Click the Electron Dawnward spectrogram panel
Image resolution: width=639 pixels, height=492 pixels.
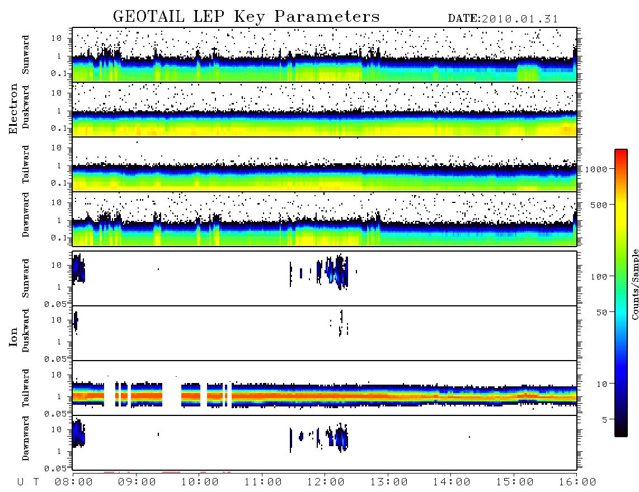click(325, 219)
